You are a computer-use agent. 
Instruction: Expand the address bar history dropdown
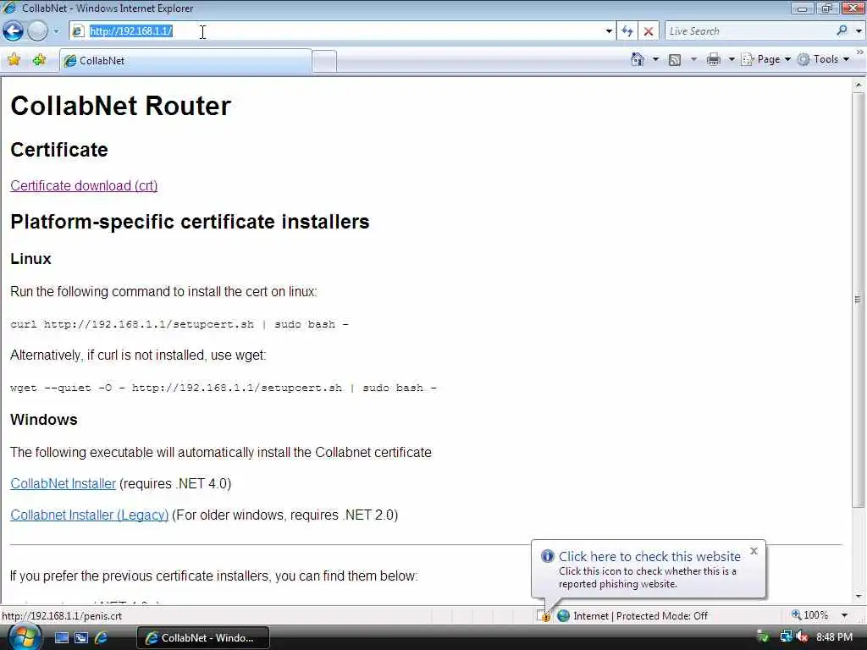[x=609, y=31]
